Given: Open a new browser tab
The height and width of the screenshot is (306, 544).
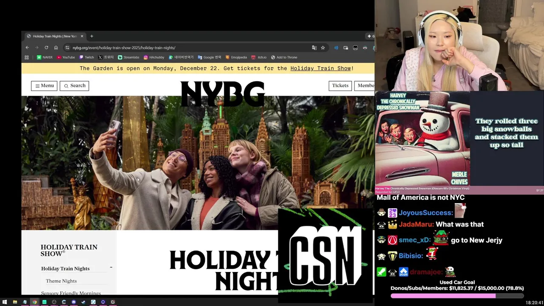Looking at the screenshot, I should point(91,36).
